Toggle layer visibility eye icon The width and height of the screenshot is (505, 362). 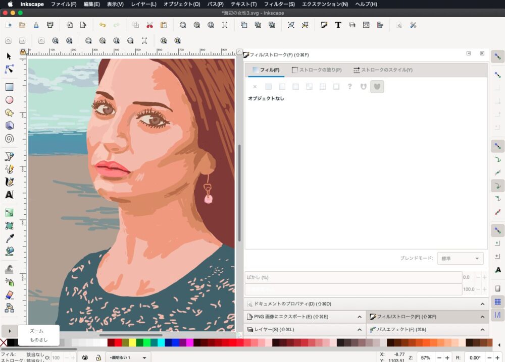coord(85,357)
